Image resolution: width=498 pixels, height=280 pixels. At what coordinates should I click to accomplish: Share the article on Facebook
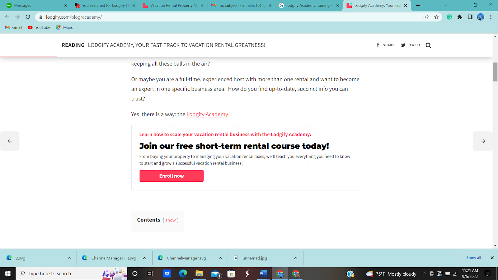[x=385, y=45]
